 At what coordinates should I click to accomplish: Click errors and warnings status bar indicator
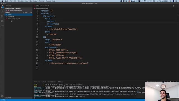[4, 100]
